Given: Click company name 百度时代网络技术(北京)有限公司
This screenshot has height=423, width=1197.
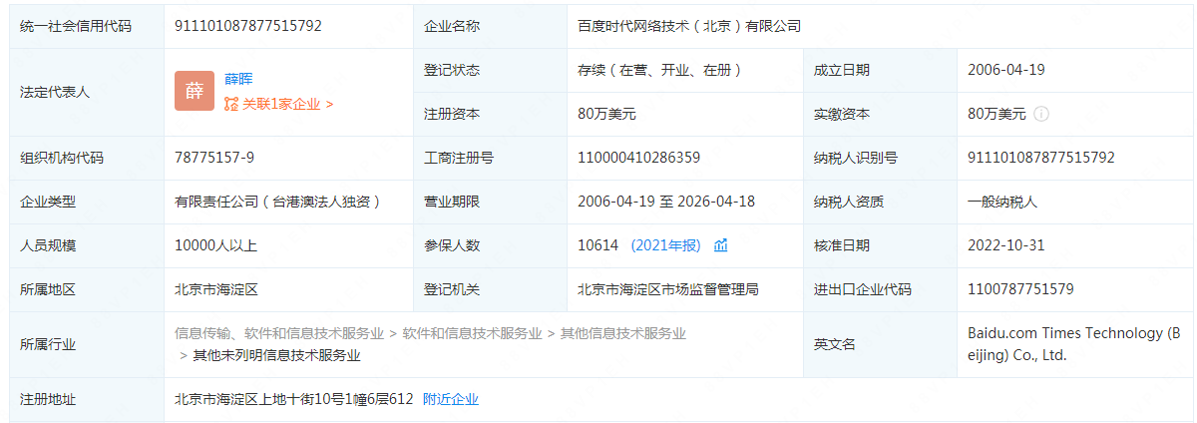Looking at the screenshot, I should [689, 26].
